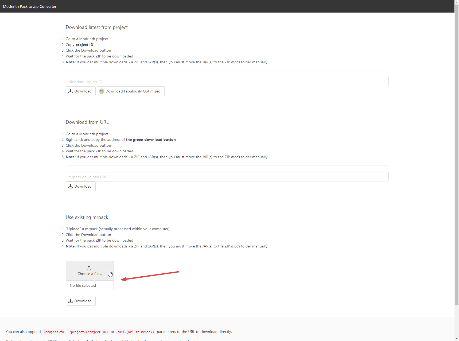459x341 pixels.
Task: Click the Use existing mrpack heading
Action: click(87, 217)
